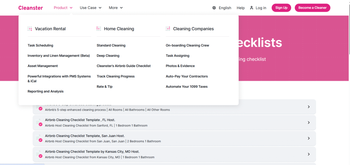Select Inventory and Linen Management (Beta)

[59, 56]
